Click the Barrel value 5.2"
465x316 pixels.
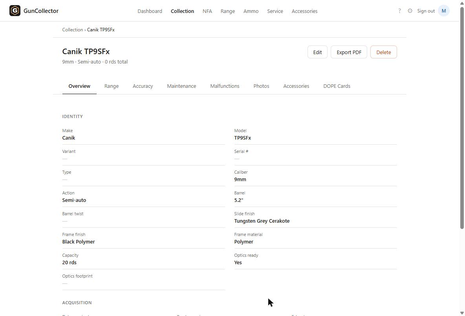point(239,200)
